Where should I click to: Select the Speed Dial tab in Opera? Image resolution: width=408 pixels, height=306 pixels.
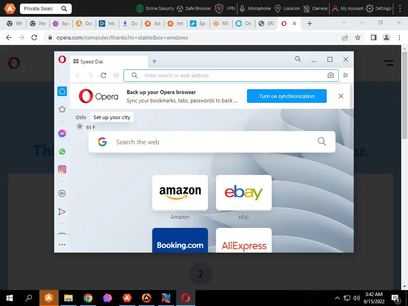[x=109, y=62]
